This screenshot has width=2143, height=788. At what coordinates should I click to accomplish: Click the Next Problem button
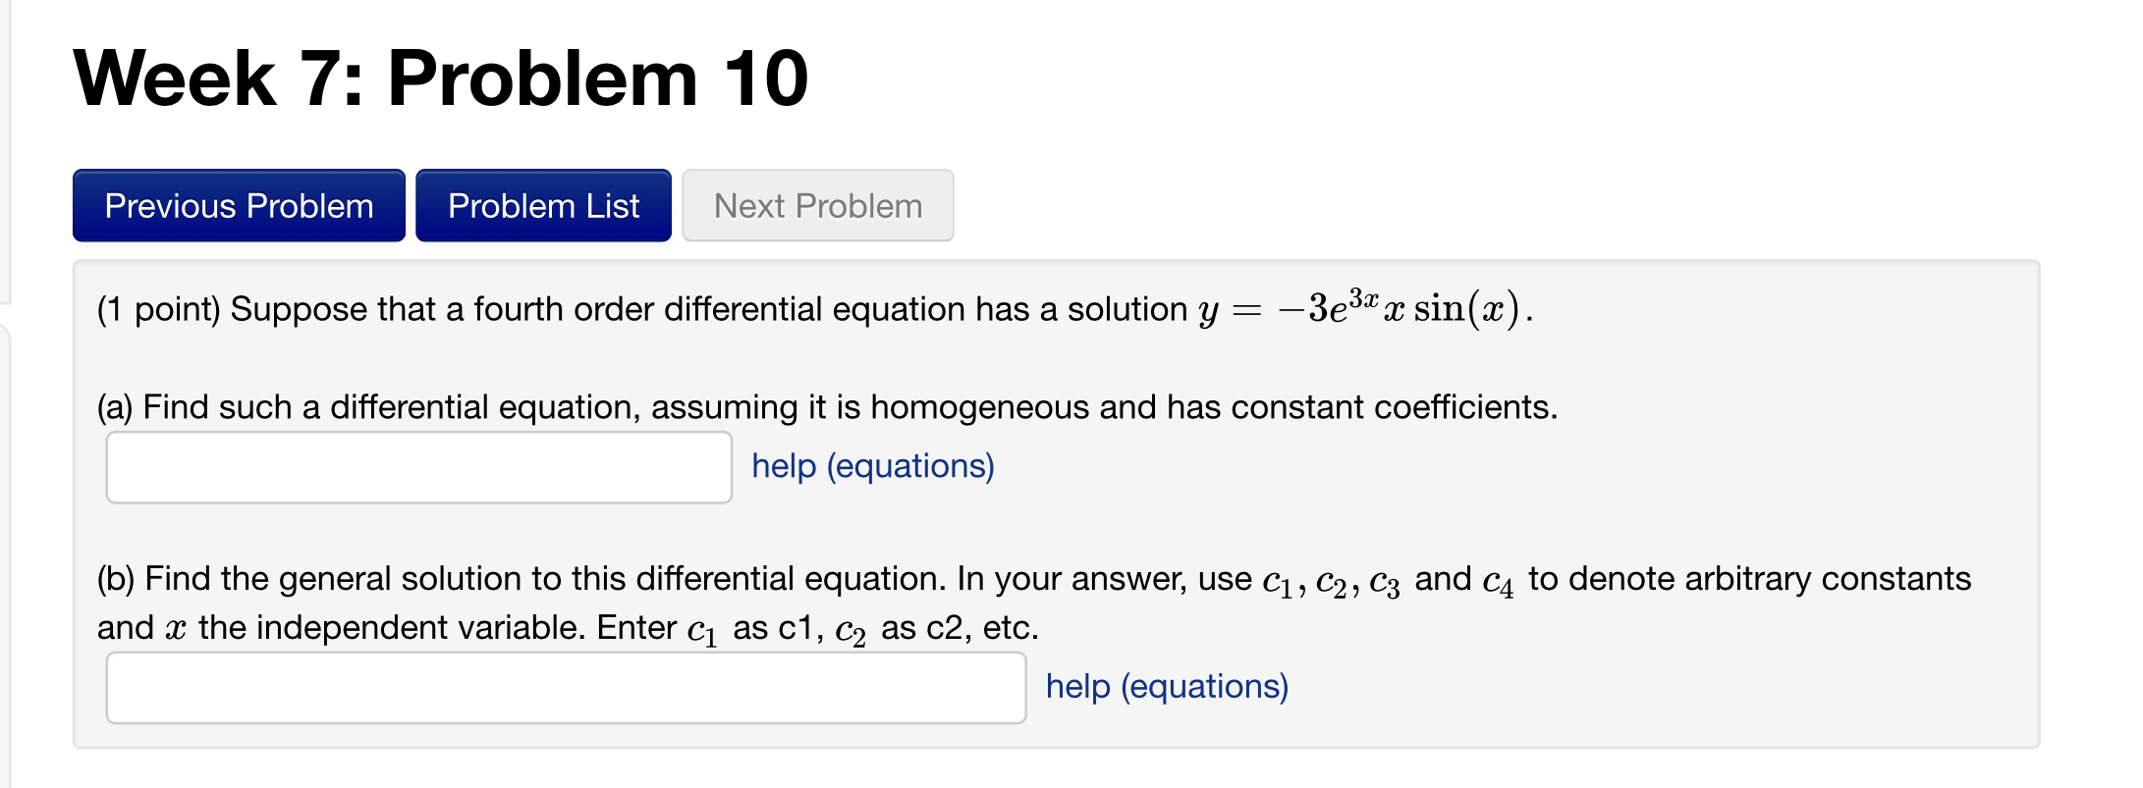(816, 205)
